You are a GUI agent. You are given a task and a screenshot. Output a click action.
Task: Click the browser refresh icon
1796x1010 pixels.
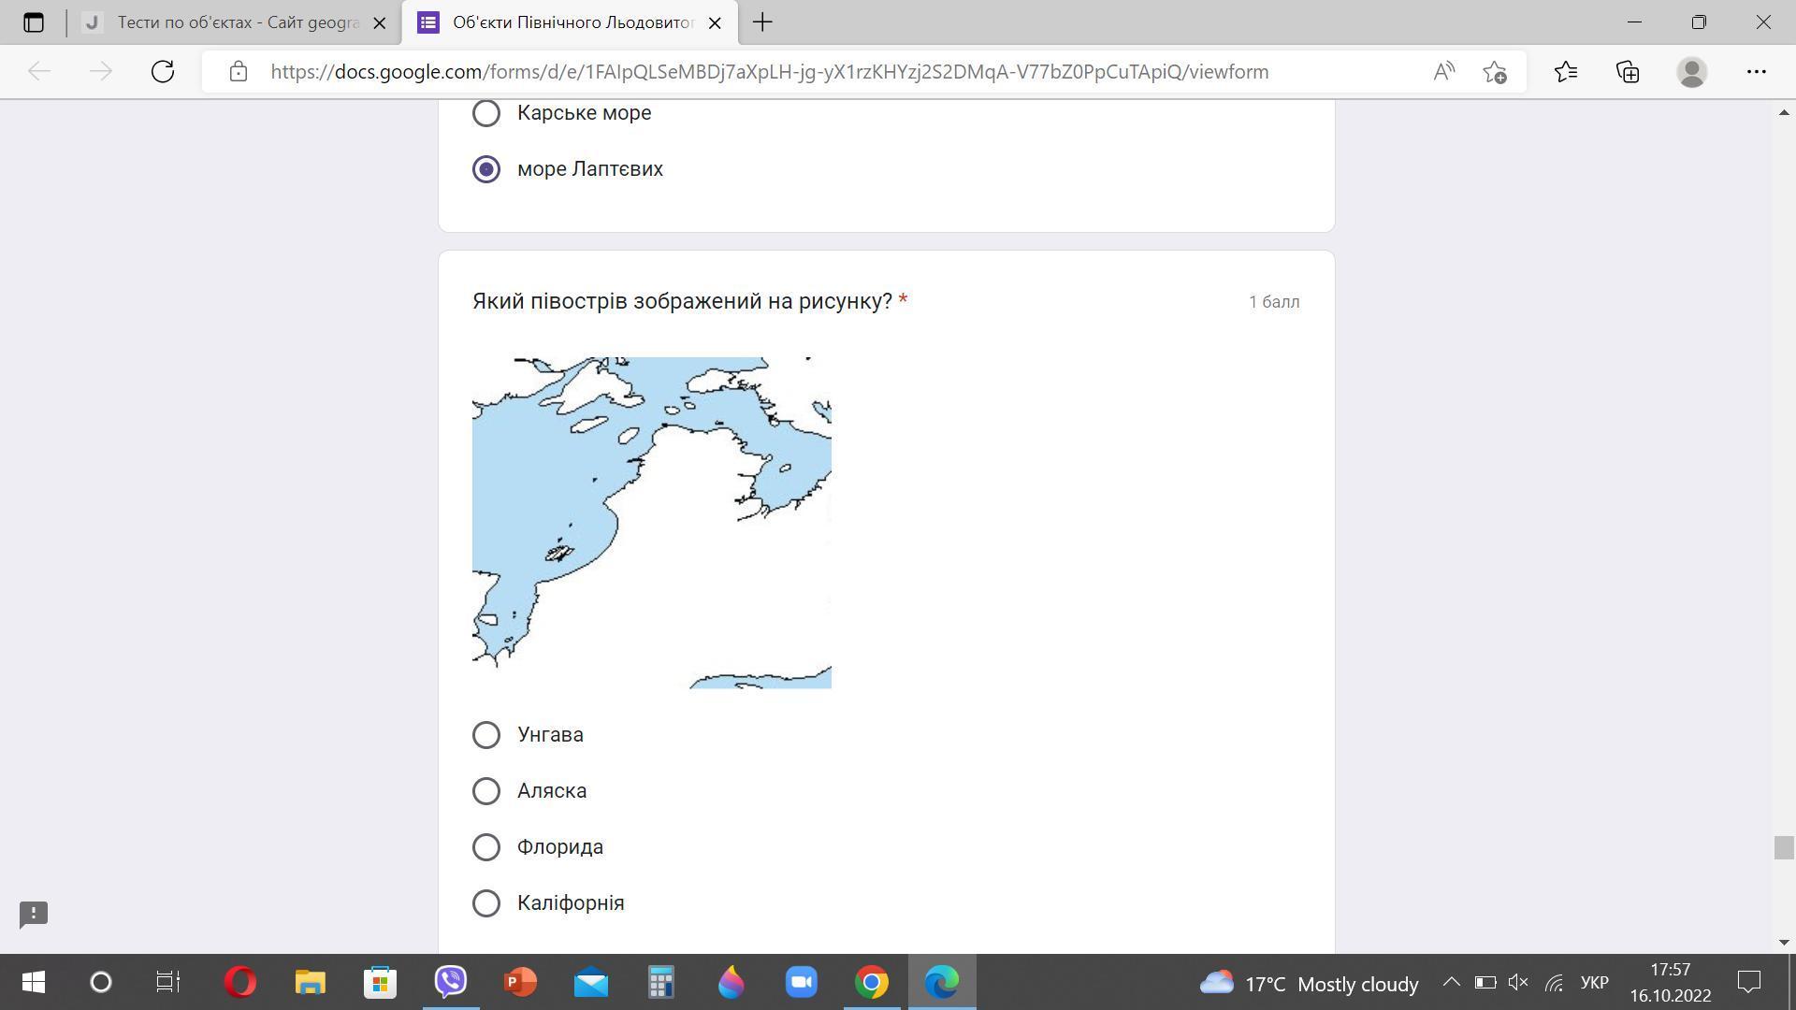tap(163, 72)
